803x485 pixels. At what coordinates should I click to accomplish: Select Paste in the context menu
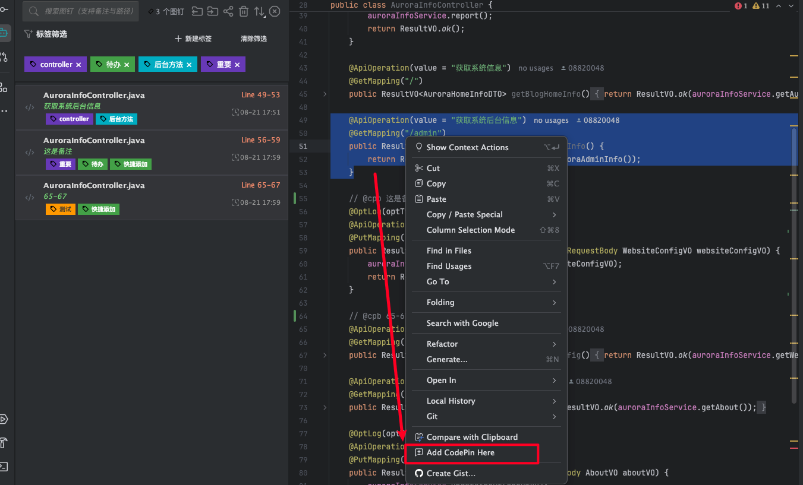(x=486, y=199)
